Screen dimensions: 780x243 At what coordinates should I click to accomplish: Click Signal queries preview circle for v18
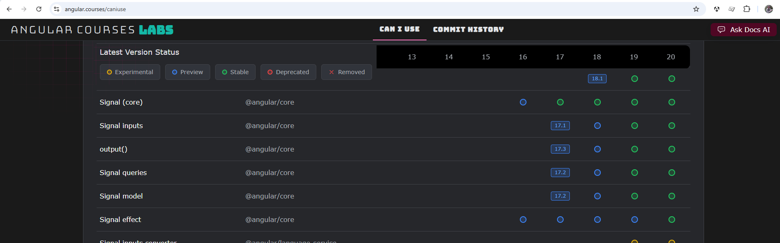597,173
